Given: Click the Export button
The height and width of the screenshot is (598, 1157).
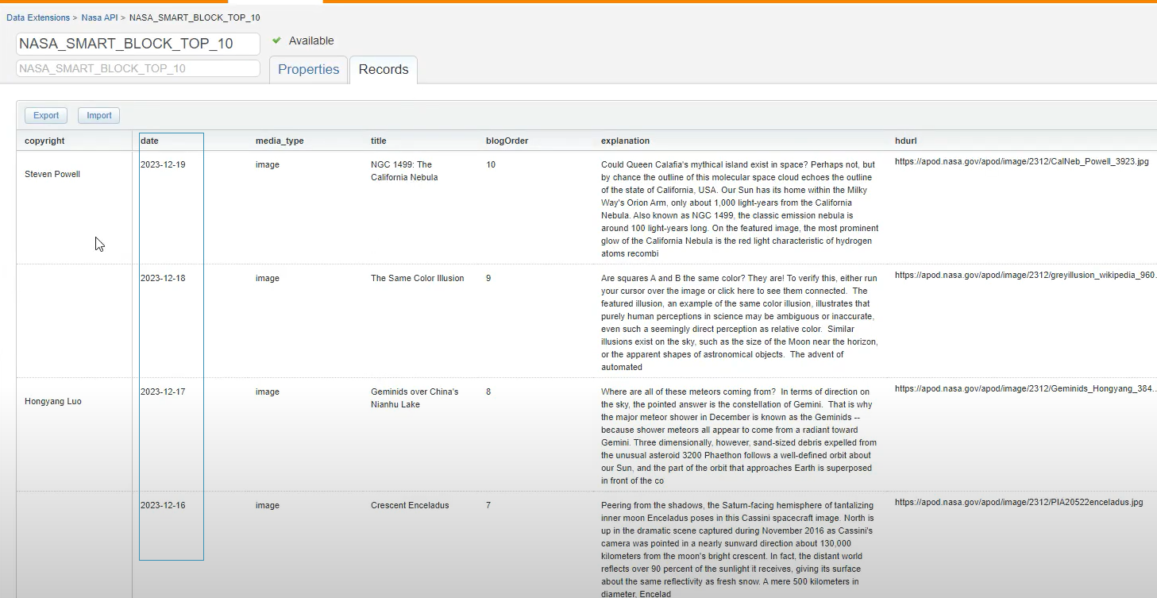Looking at the screenshot, I should click(45, 115).
